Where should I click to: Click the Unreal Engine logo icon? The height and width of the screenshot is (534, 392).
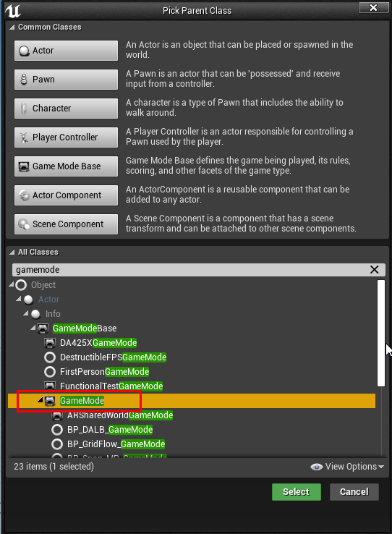coord(12,11)
